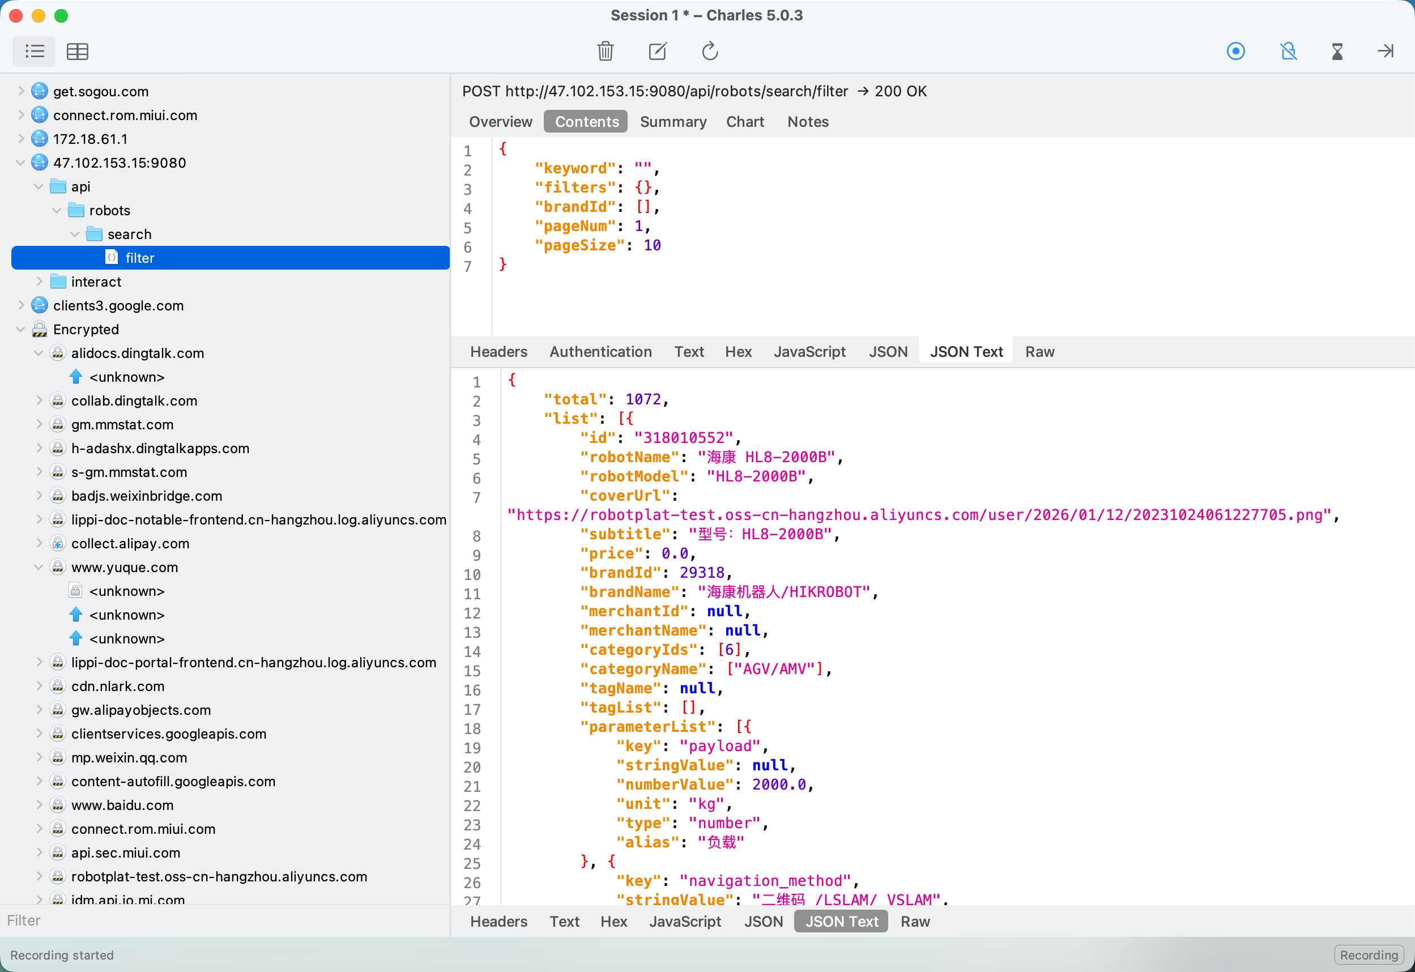This screenshot has width=1415, height=972.
Task: Click the compose new request icon
Action: [x=658, y=51]
